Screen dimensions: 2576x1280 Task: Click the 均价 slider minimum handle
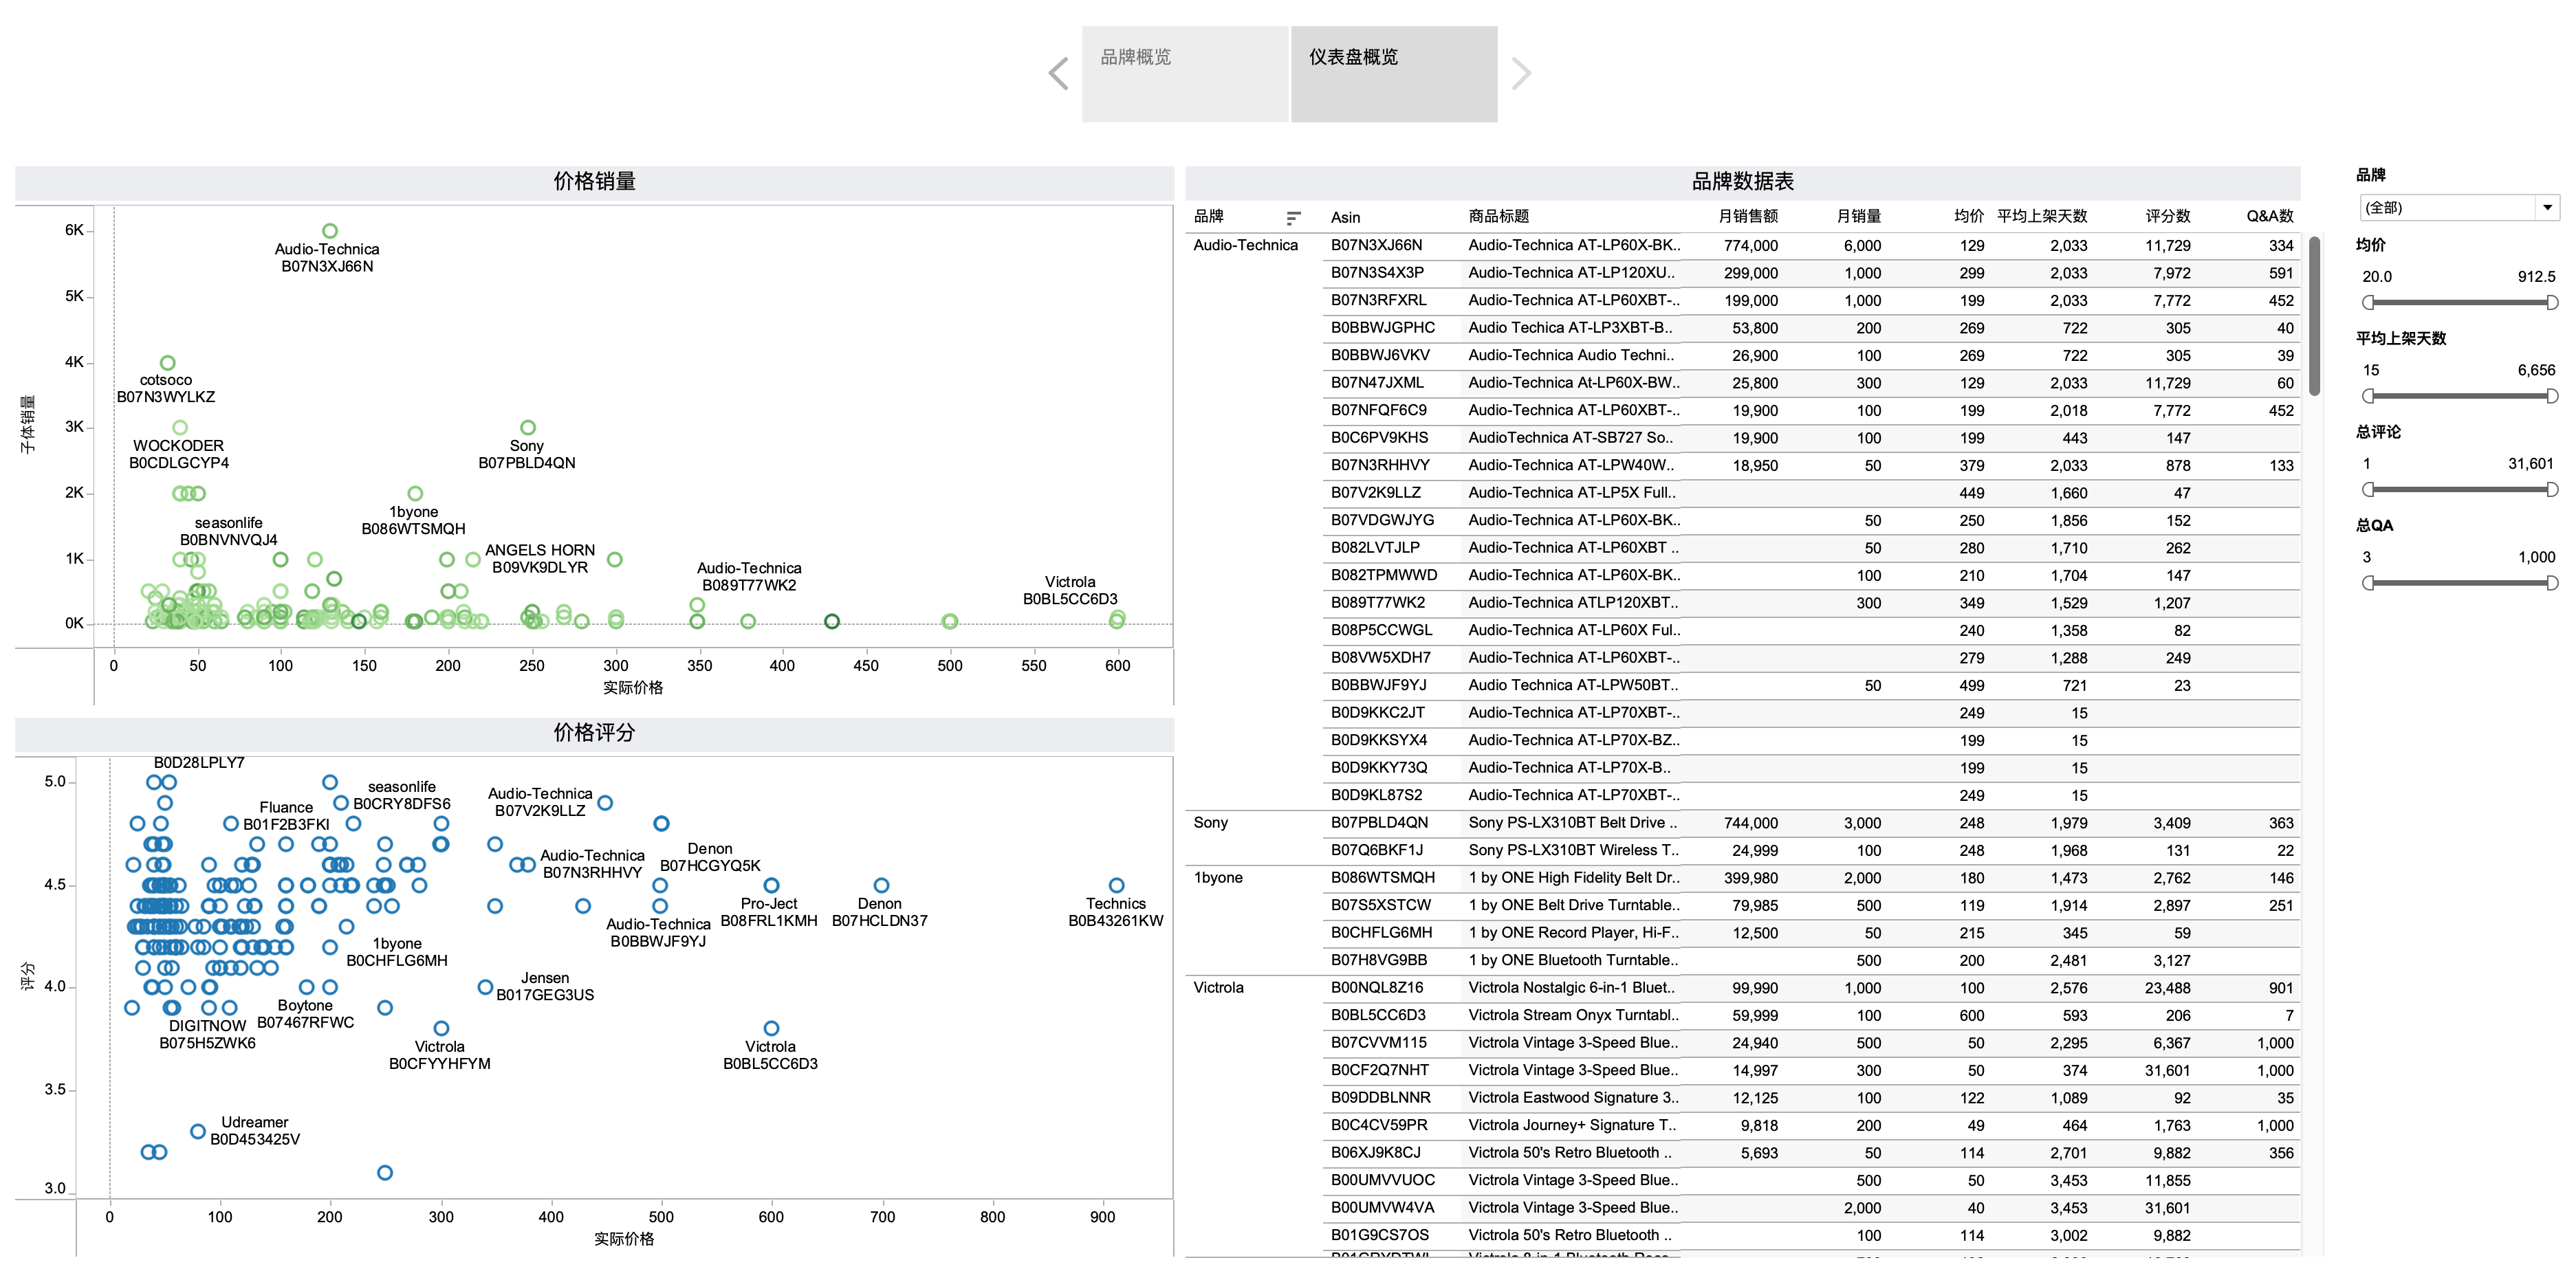coord(2368,302)
